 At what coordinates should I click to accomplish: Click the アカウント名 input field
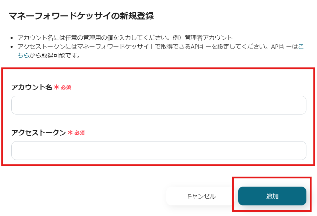(x=158, y=105)
